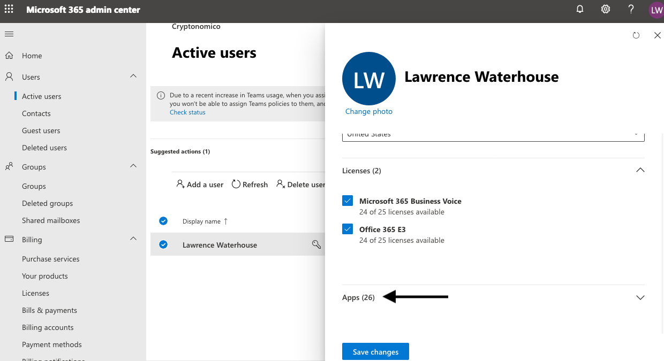Click Add a user button label

[x=205, y=185]
